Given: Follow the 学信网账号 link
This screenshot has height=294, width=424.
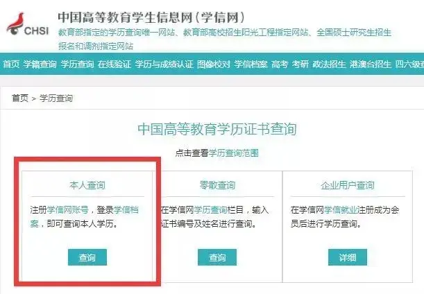Looking at the screenshot, I should 68,209.
